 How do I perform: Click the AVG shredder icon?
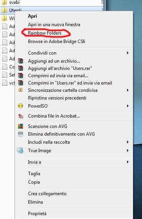tap(20, 134)
